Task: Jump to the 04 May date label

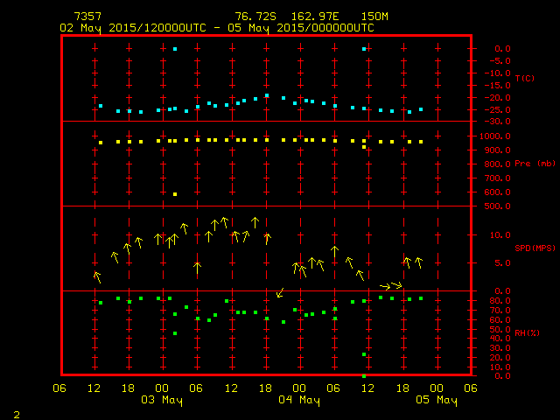Action: point(299,401)
